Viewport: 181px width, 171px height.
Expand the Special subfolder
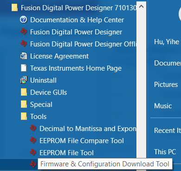pyautogui.click(x=41, y=105)
